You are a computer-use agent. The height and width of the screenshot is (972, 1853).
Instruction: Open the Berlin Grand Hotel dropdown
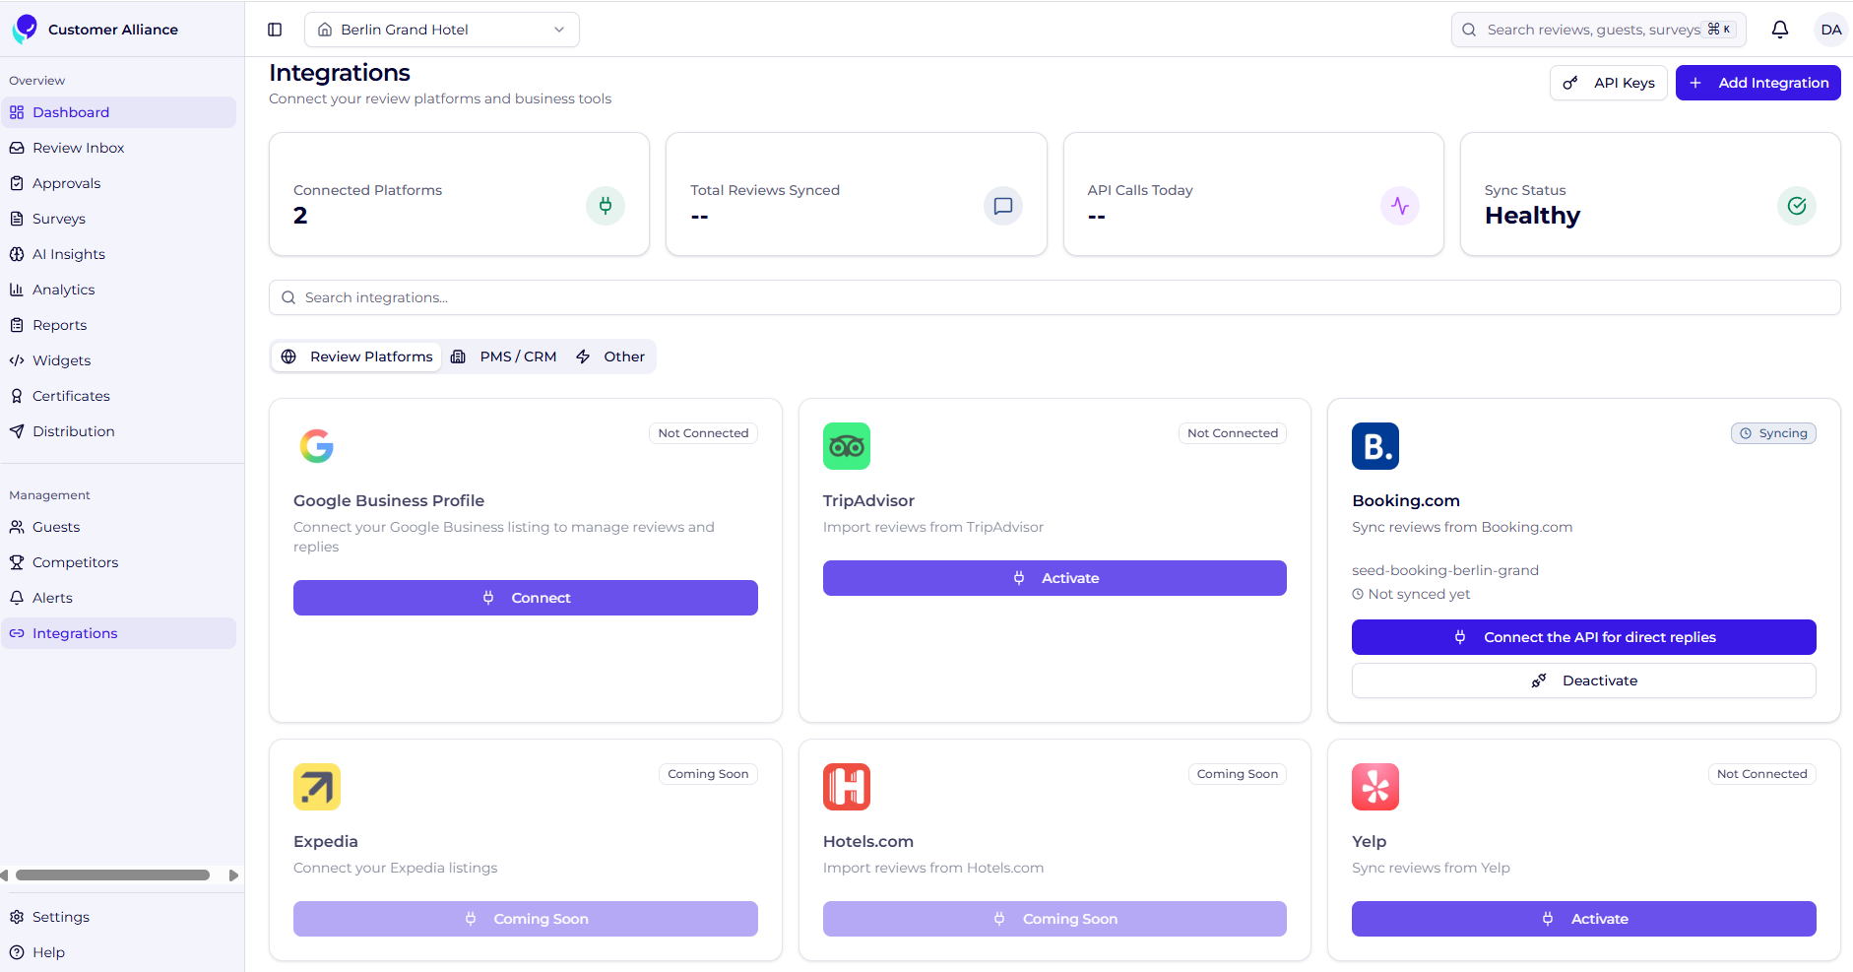[442, 30]
